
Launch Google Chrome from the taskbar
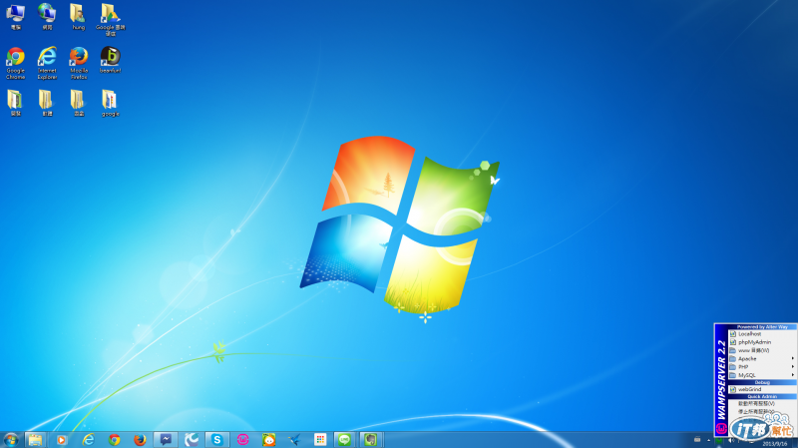(x=114, y=440)
